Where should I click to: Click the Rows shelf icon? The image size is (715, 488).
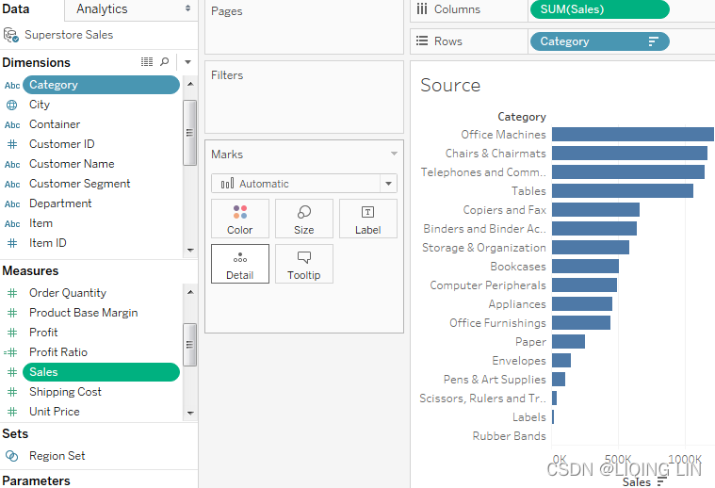(x=422, y=41)
